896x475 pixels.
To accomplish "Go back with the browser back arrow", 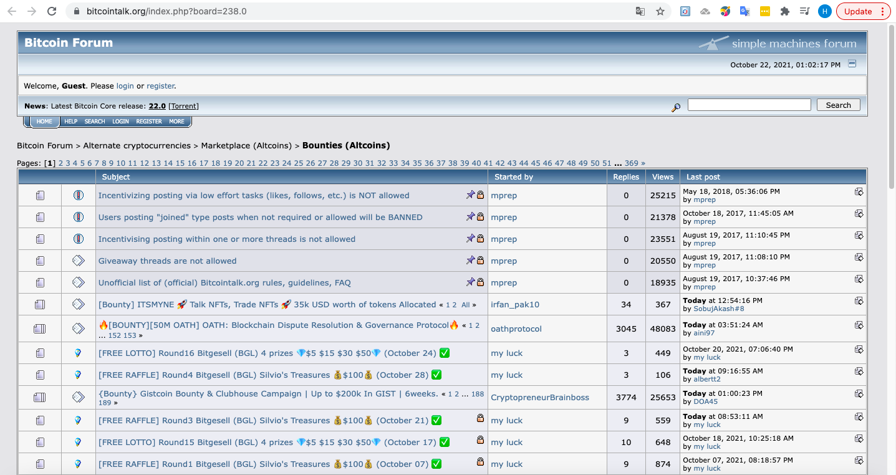I will [12, 11].
